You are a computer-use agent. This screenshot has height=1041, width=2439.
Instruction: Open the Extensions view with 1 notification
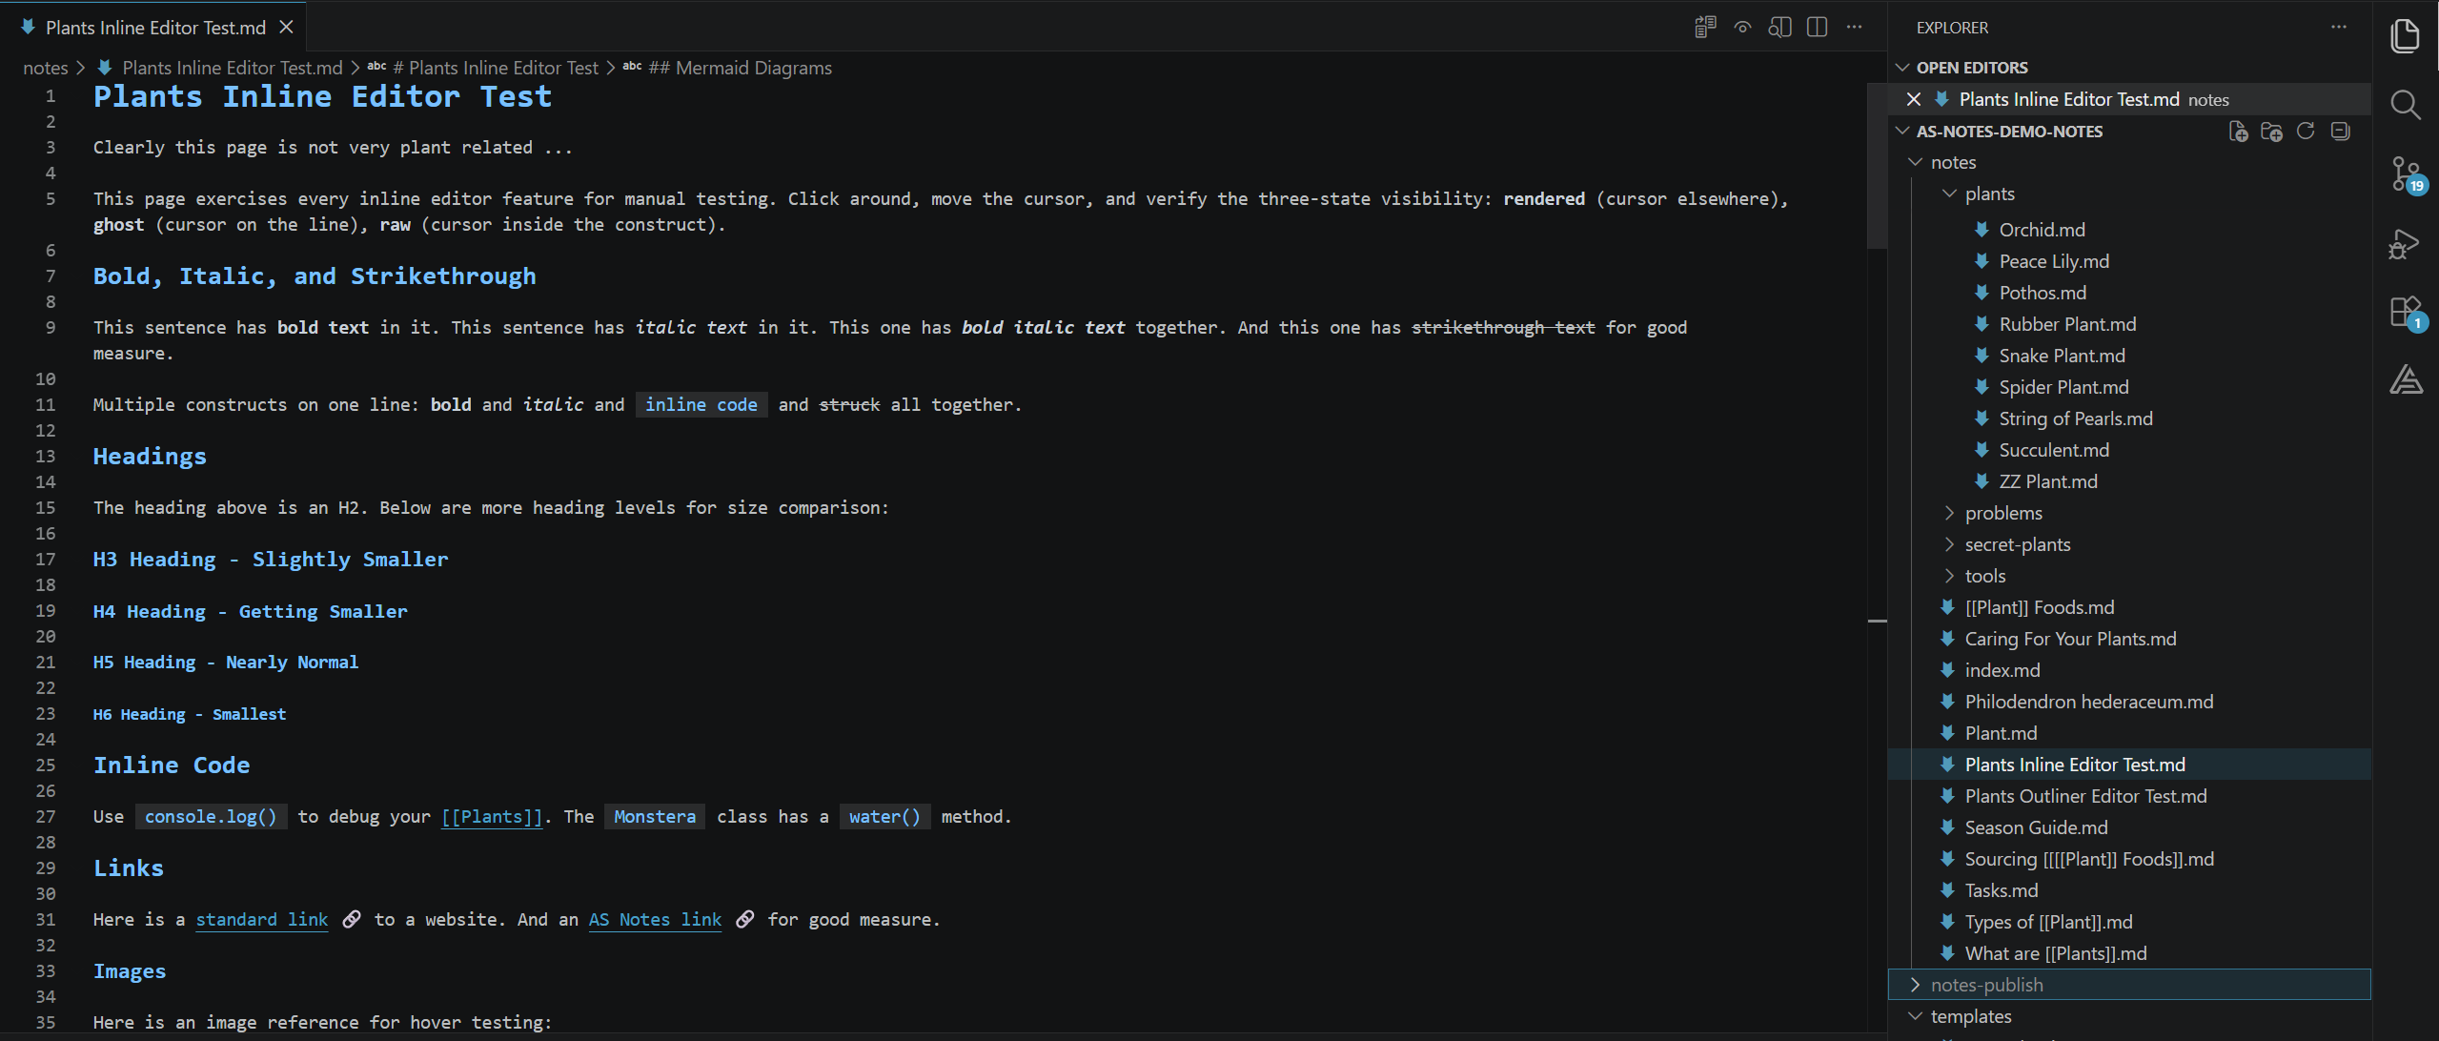pyautogui.click(x=2406, y=312)
